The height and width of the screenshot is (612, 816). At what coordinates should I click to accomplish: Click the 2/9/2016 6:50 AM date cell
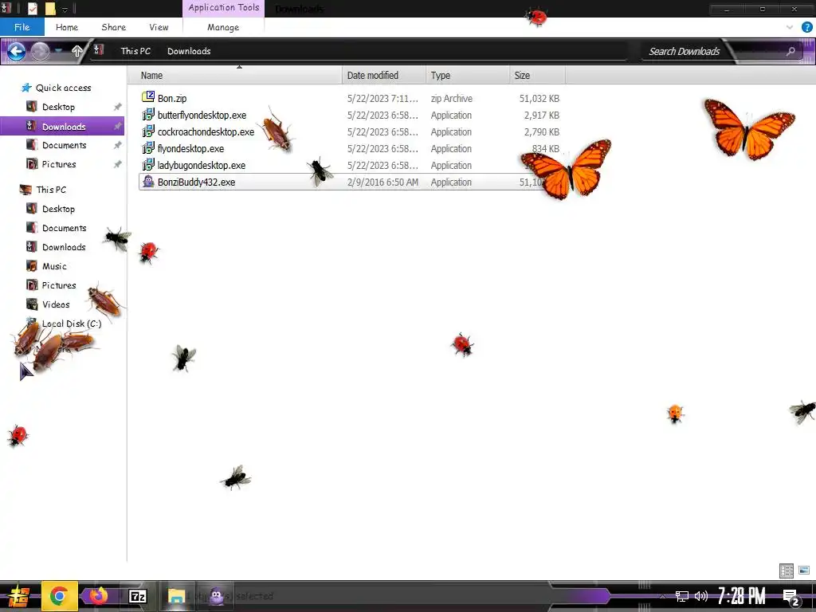(x=383, y=182)
